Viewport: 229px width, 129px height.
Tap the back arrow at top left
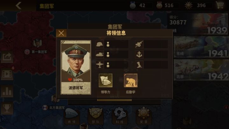tap(18, 6)
